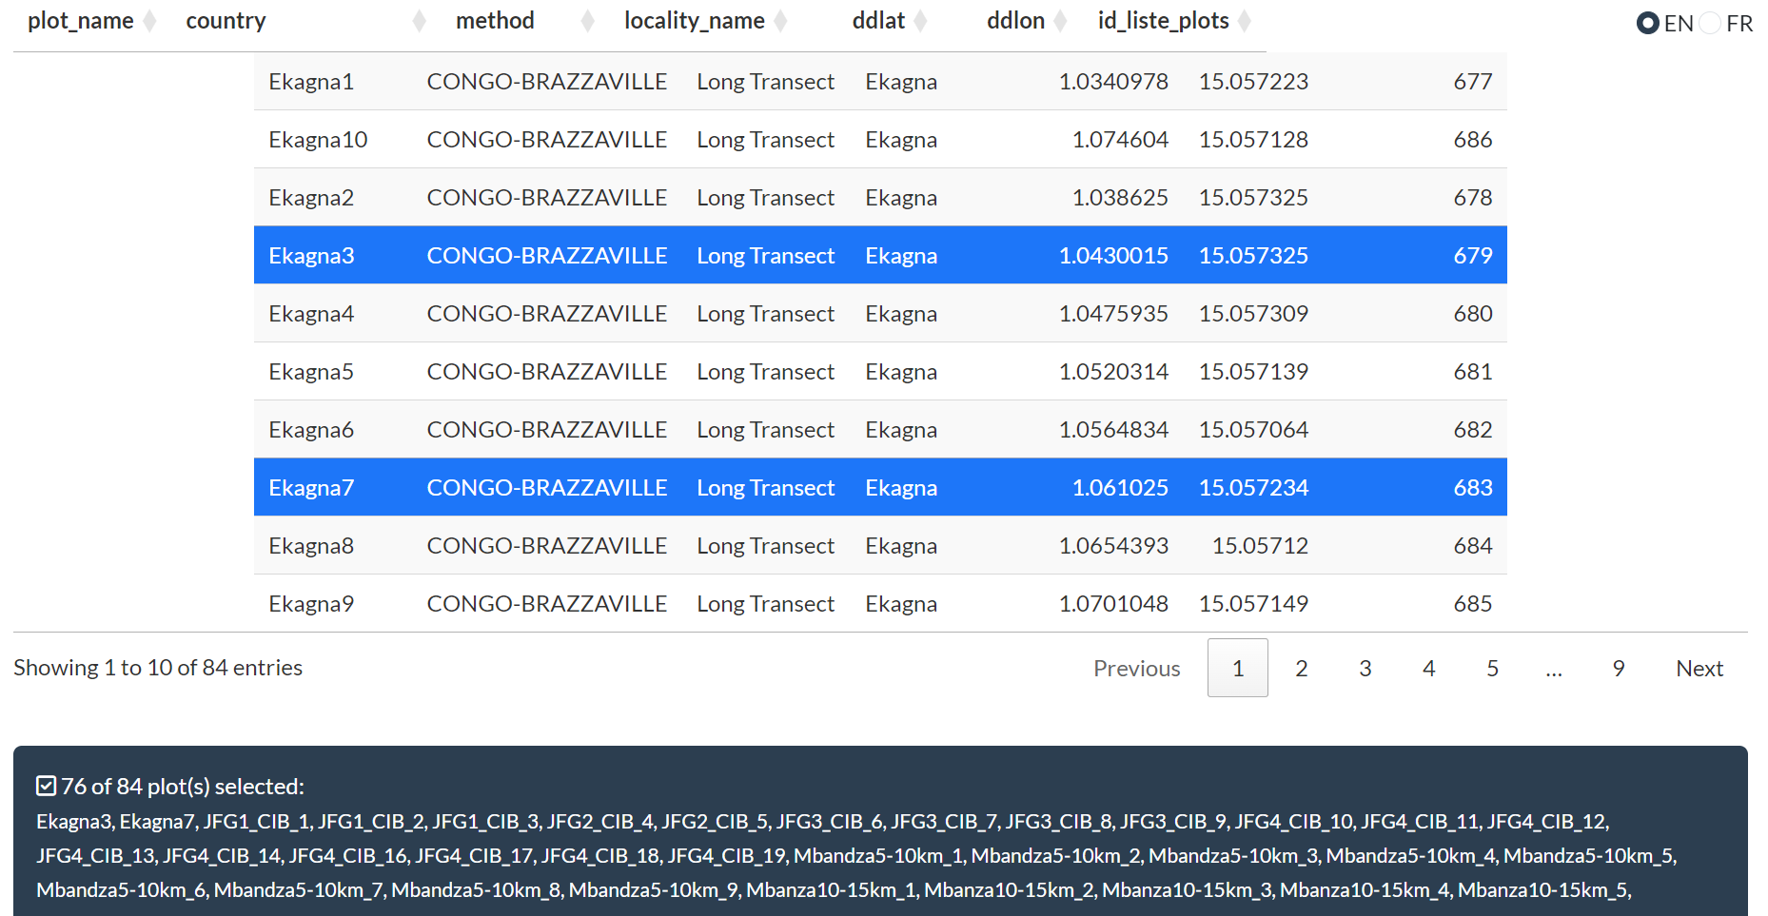Go to page 2 of the table
Screen dimensions: 1768x916
(x=1301, y=668)
